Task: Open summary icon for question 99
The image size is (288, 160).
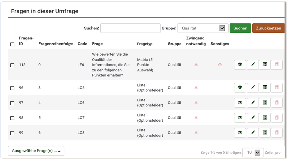Action: [x=265, y=133]
